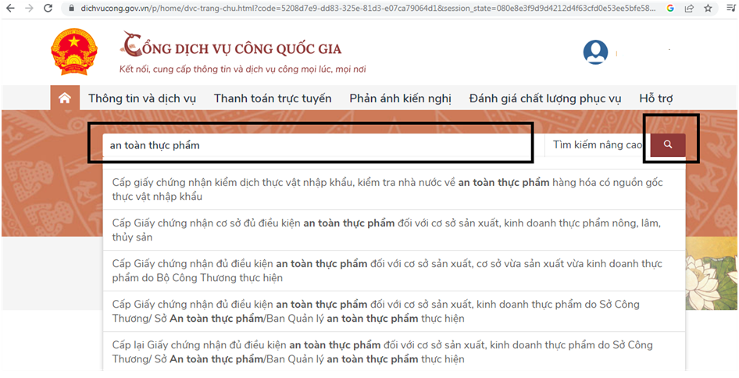Click the lotus flower banner image

(x=711, y=273)
